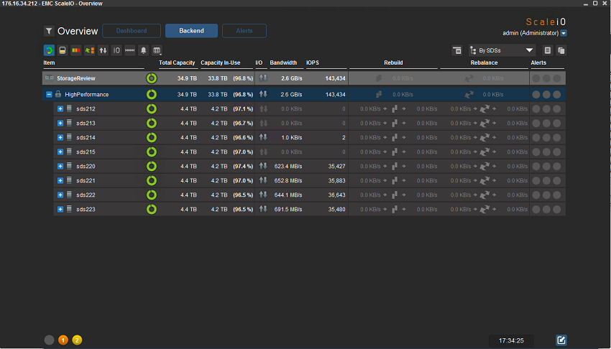Viewport: 611px width, 349px height.
Task: Click the sds214 bandwidth value 1.0 KB/s
Action: [x=291, y=137]
